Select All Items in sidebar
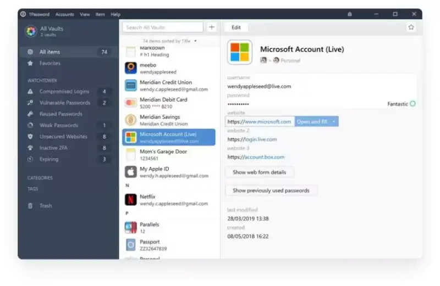 click(x=68, y=52)
